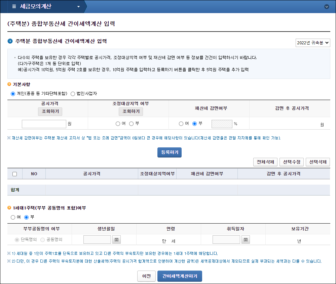Click the 등록하기 button
This screenshot has height=284, width=336.
pyautogui.click(x=170, y=152)
